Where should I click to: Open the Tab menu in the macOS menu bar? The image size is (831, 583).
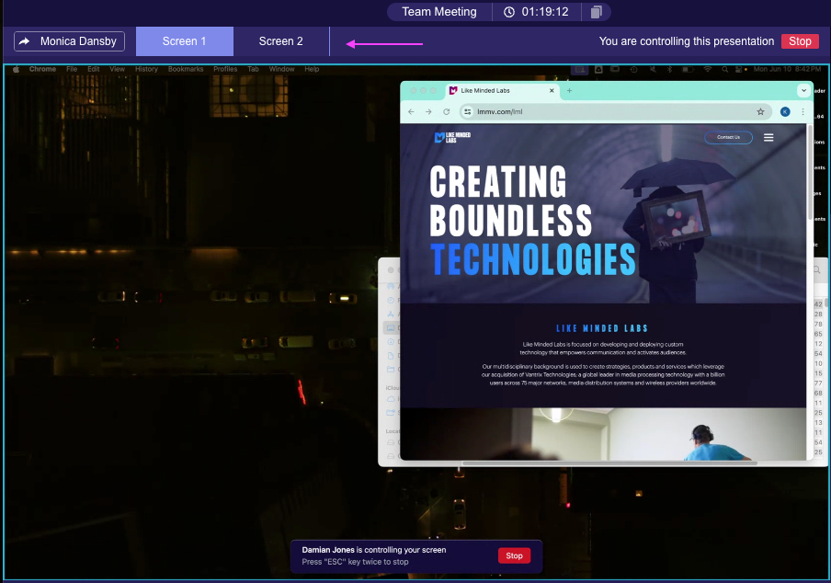coord(254,69)
